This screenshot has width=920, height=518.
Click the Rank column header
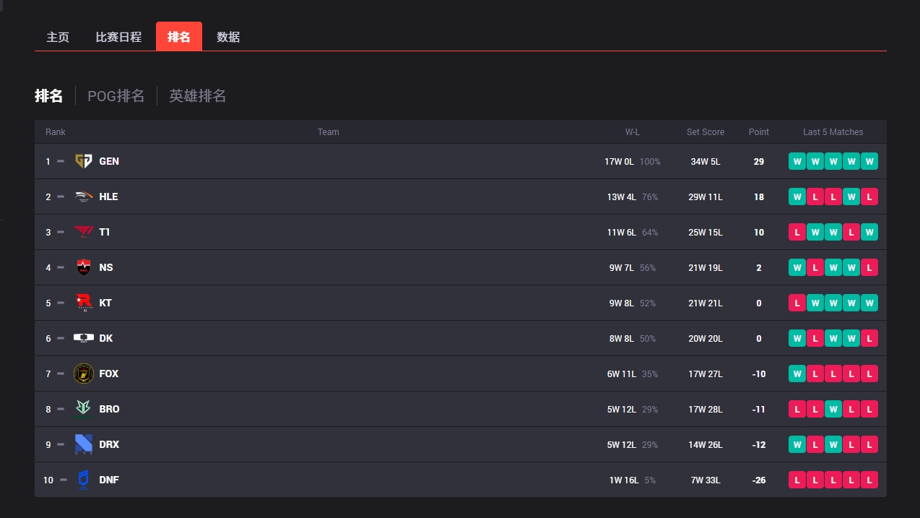click(56, 132)
